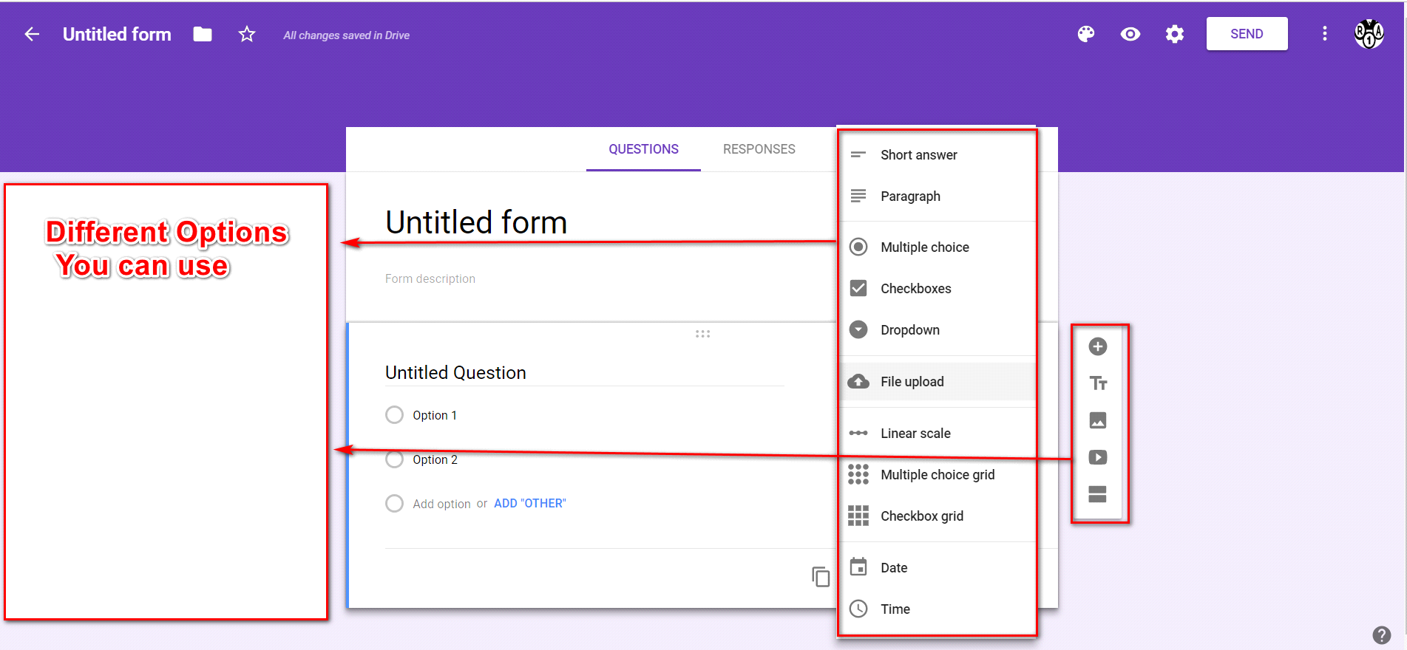Click ADD "OTHER" link
This screenshot has width=1407, height=650.
(x=530, y=504)
